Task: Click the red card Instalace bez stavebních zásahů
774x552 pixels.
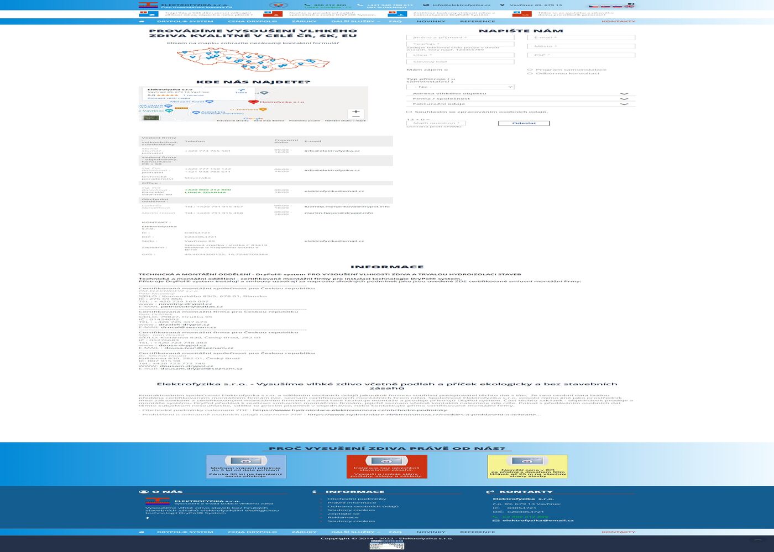Action: click(x=387, y=466)
